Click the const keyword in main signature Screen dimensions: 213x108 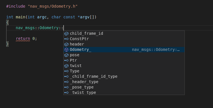[69, 17]
